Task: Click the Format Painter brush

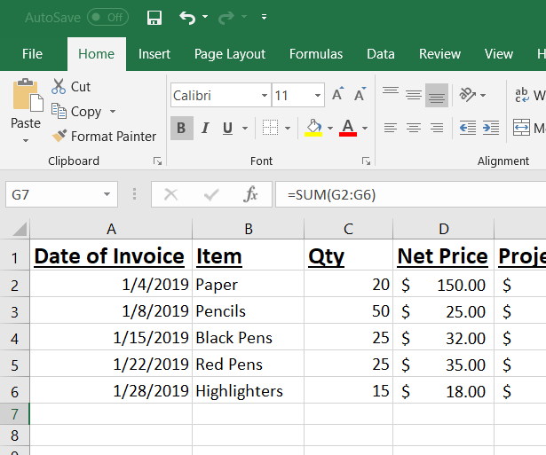Action: pos(59,137)
